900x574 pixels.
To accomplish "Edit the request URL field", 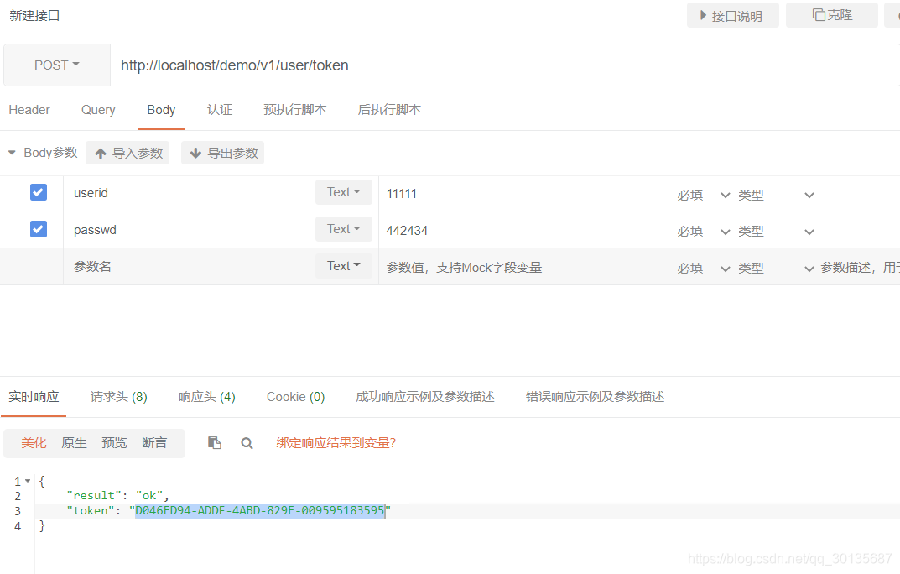I will (505, 65).
